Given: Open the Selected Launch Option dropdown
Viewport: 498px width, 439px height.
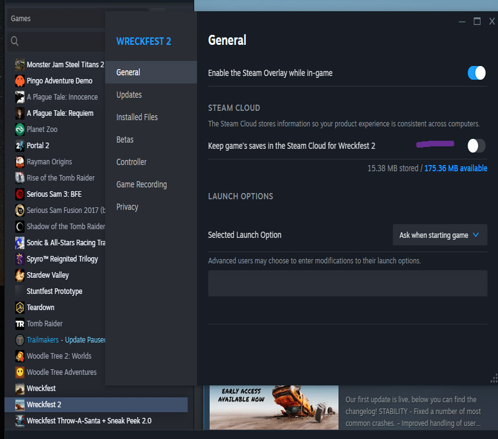Looking at the screenshot, I should 440,235.
